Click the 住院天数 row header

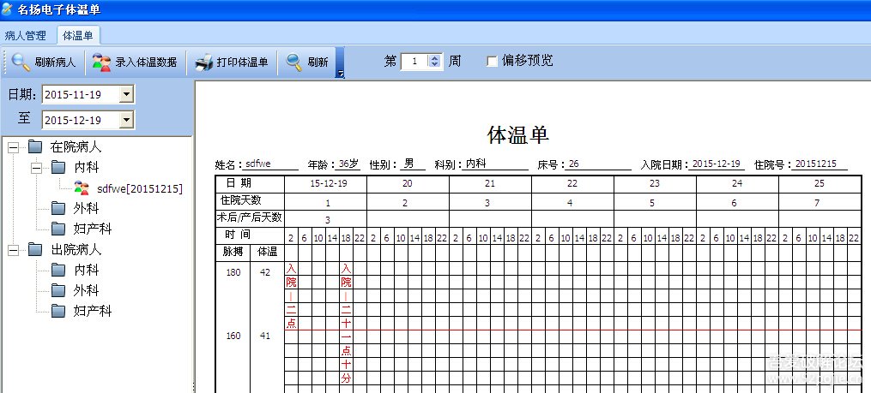point(250,200)
